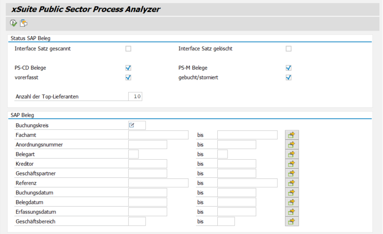Viewport: 383px width, 234px height.
Task: Click the Anordnungsnummer bis-value field
Action: coord(236,145)
